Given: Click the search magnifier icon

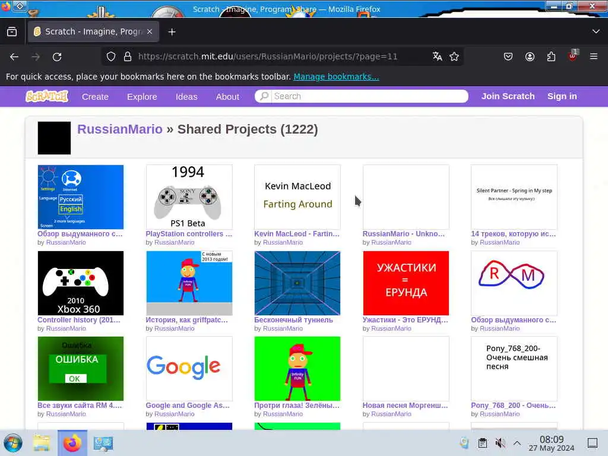Looking at the screenshot, I should (x=264, y=96).
